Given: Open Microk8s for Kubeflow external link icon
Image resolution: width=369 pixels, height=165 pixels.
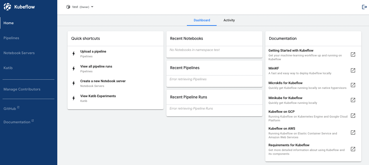Looking at the screenshot, I should click(353, 85).
